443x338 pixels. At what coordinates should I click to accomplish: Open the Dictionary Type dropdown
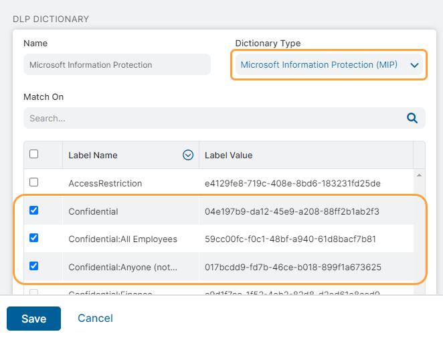(329, 65)
